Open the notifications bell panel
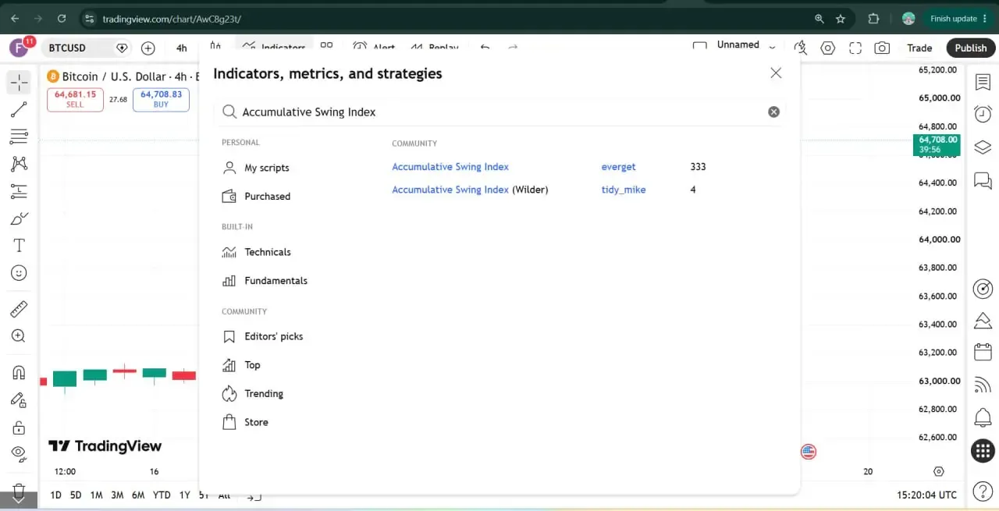The width and height of the screenshot is (999, 511). [983, 417]
